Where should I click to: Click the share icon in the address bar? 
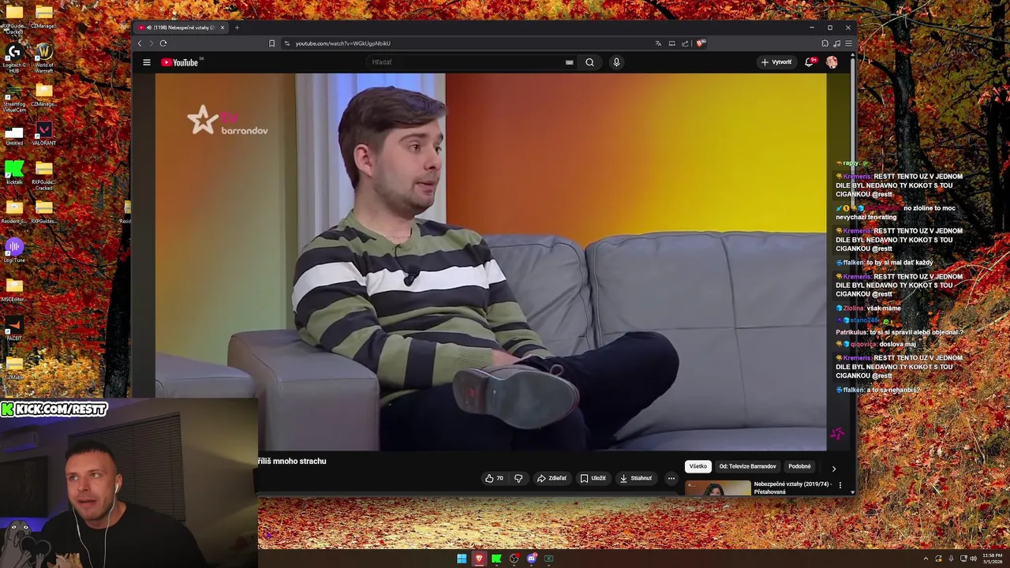(685, 43)
